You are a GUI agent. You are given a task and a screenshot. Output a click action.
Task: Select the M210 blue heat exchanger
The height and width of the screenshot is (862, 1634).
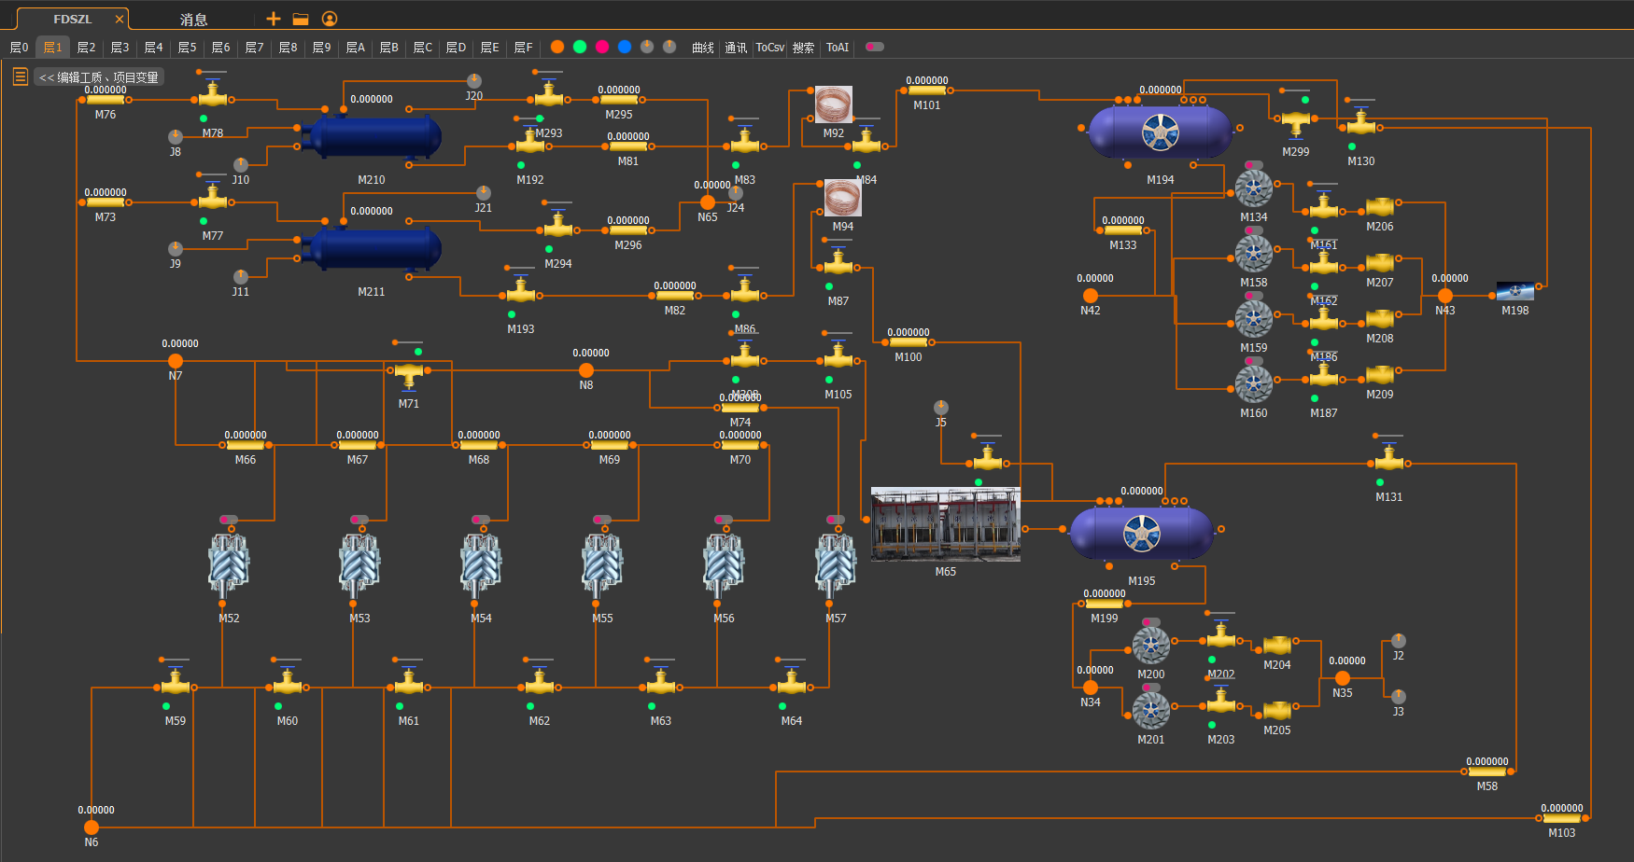click(x=372, y=137)
